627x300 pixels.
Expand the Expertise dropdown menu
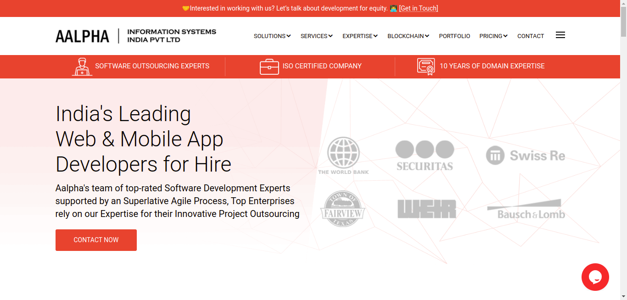pos(360,36)
